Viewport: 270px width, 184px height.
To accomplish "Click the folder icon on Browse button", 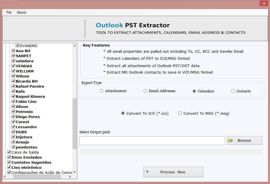I will tap(230, 140).
